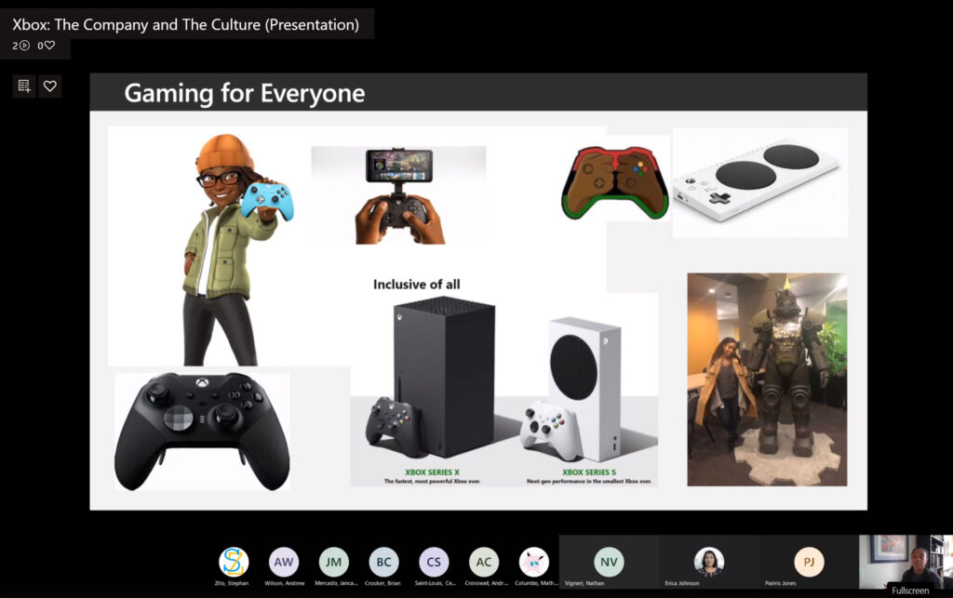Click the video title text
The width and height of the screenshot is (953, 598).
185,25
